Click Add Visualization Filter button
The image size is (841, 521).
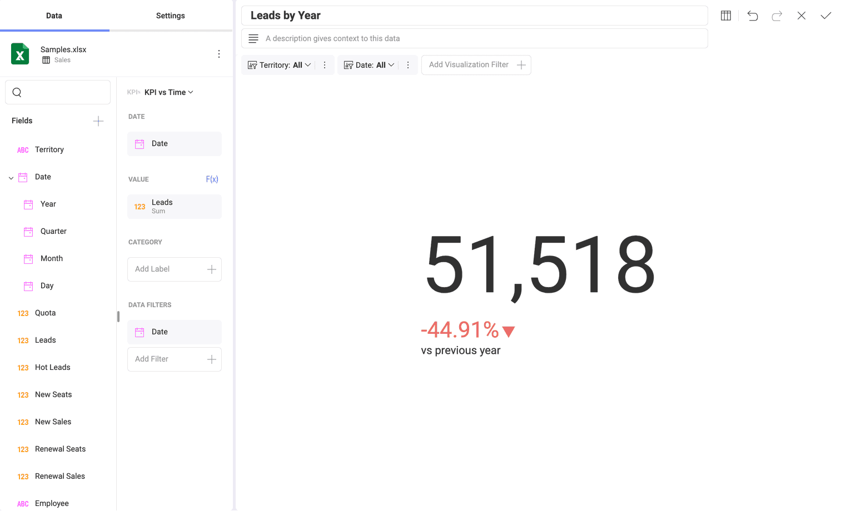(476, 65)
